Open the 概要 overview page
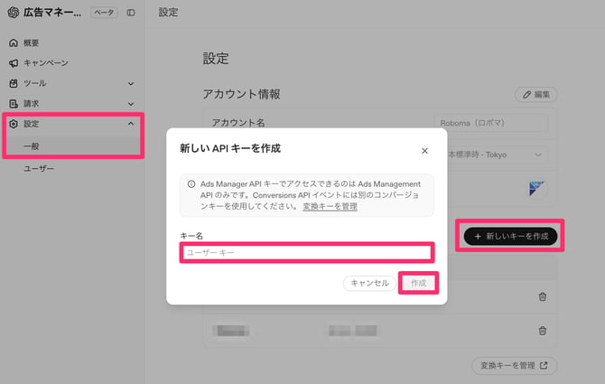Screen dimensions: 605x384 click(x=32, y=42)
